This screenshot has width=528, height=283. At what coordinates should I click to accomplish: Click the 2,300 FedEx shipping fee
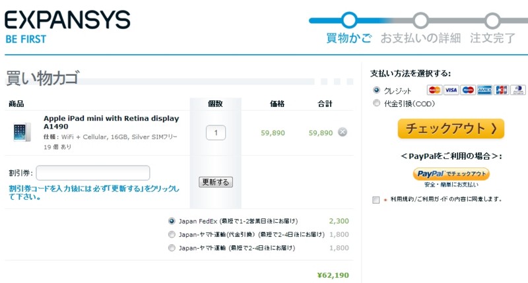coord(339,221)
